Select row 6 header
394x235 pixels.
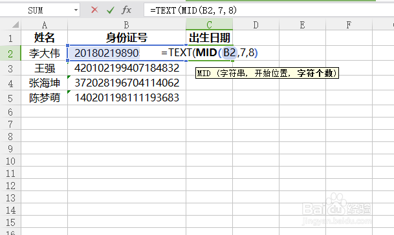(x=10, y=112)
